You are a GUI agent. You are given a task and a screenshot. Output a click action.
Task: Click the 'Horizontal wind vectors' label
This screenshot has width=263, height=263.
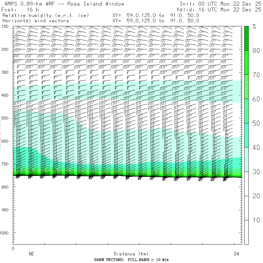point(36,21)
